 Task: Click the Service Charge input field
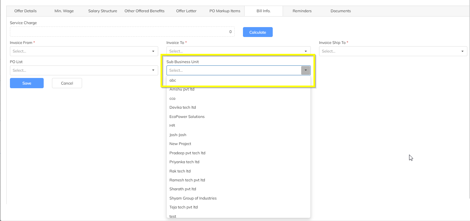coord(122,32)
